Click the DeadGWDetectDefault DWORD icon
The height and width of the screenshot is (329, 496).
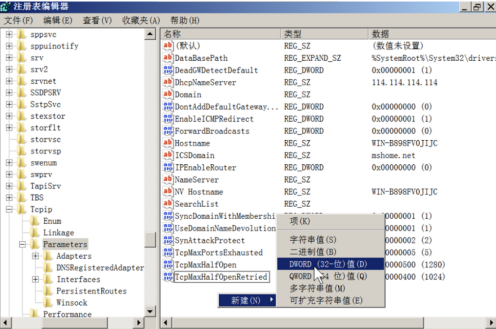pyautogui.click(x=168, y=70)
